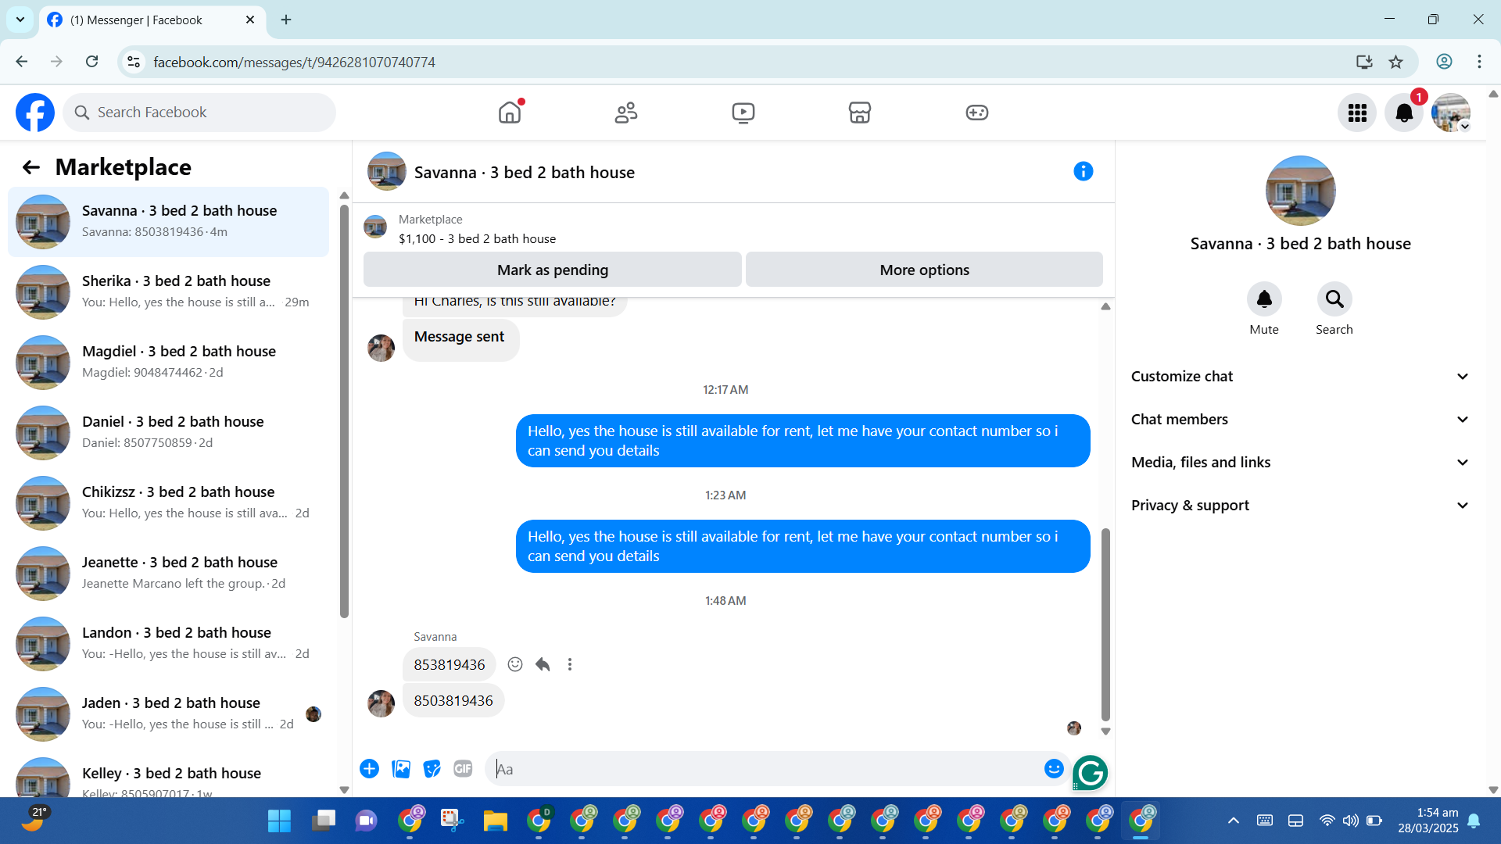This screenshot has height=844, width=1501.
Task: Bookmark this page with the star icon
Action: point(1396,62)
